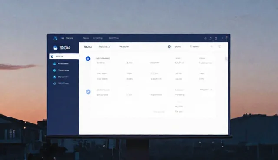Select the bold first tab in the white panel
The height and width of the screenshot is (160, 278).
click(x=88, y=47)
